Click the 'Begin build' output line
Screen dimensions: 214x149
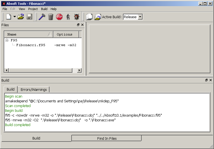click(14, 111)
